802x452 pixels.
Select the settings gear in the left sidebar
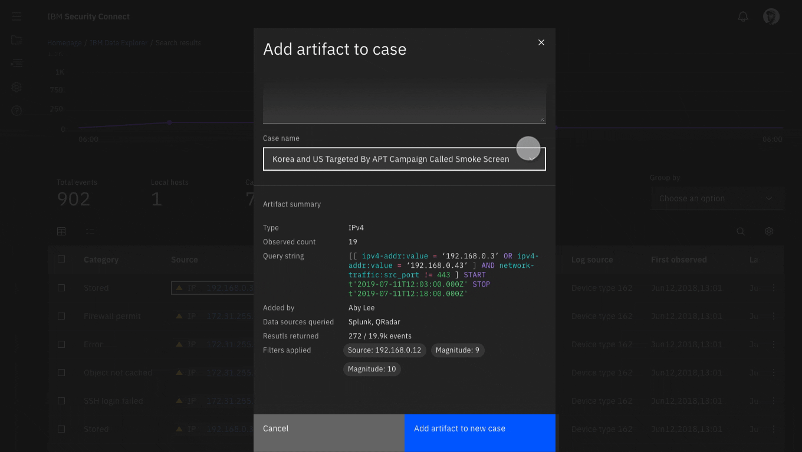click(16, 87)
